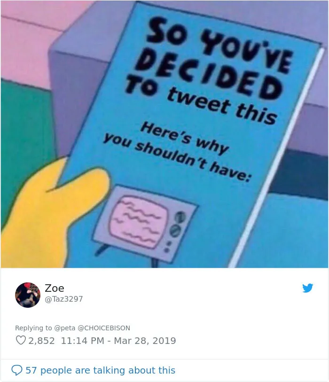Visit the @CHOICEBISON mention link
The image size is (329, 382).
[104, 328]
